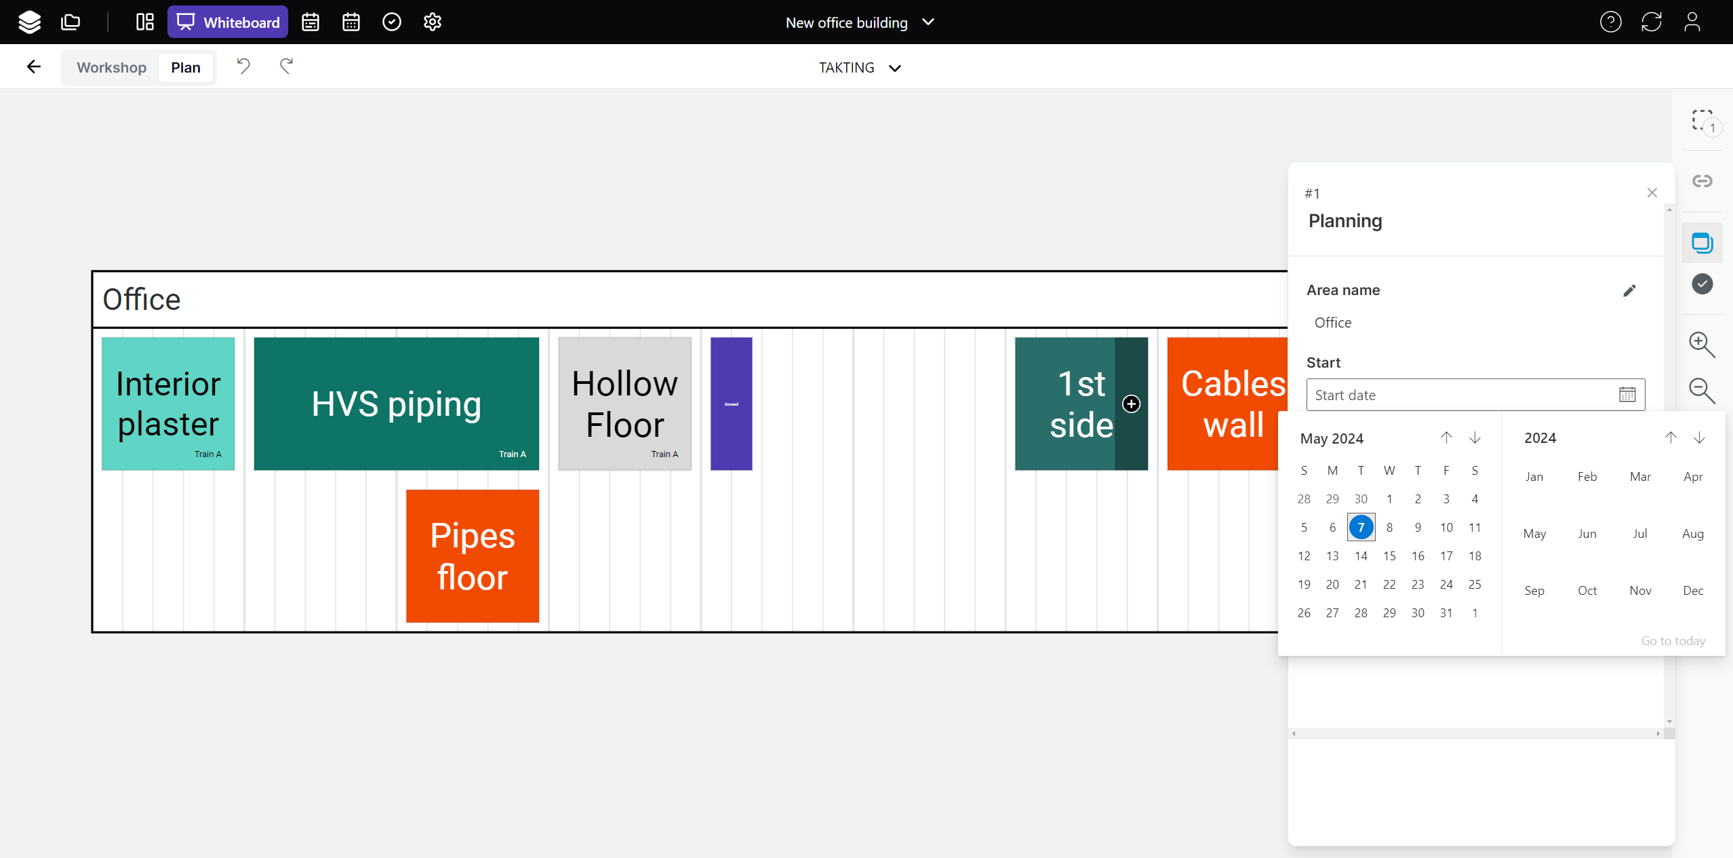Screen dimensions: 1733x858
Task: Click the Go to today link
Action: pos(1673,641)
